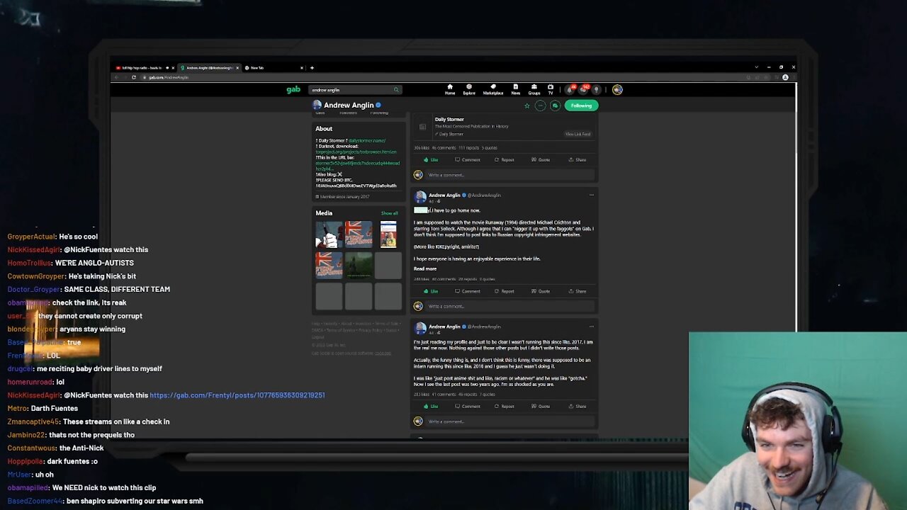Open the Groups icon in top bar
Screen dimensions: 907x510
(534, 89)
